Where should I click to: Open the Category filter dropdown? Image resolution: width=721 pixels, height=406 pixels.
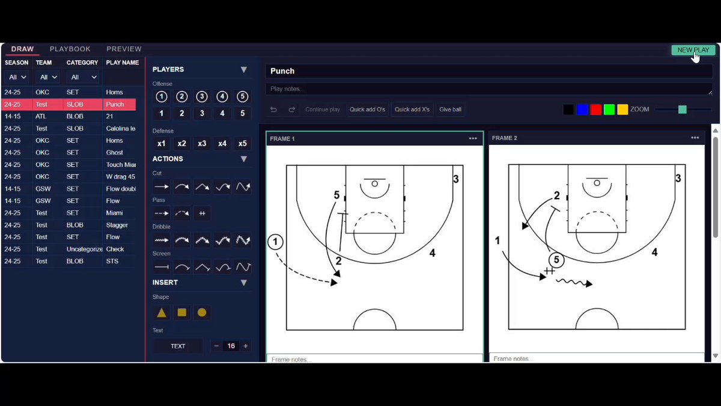click(82, 77)
